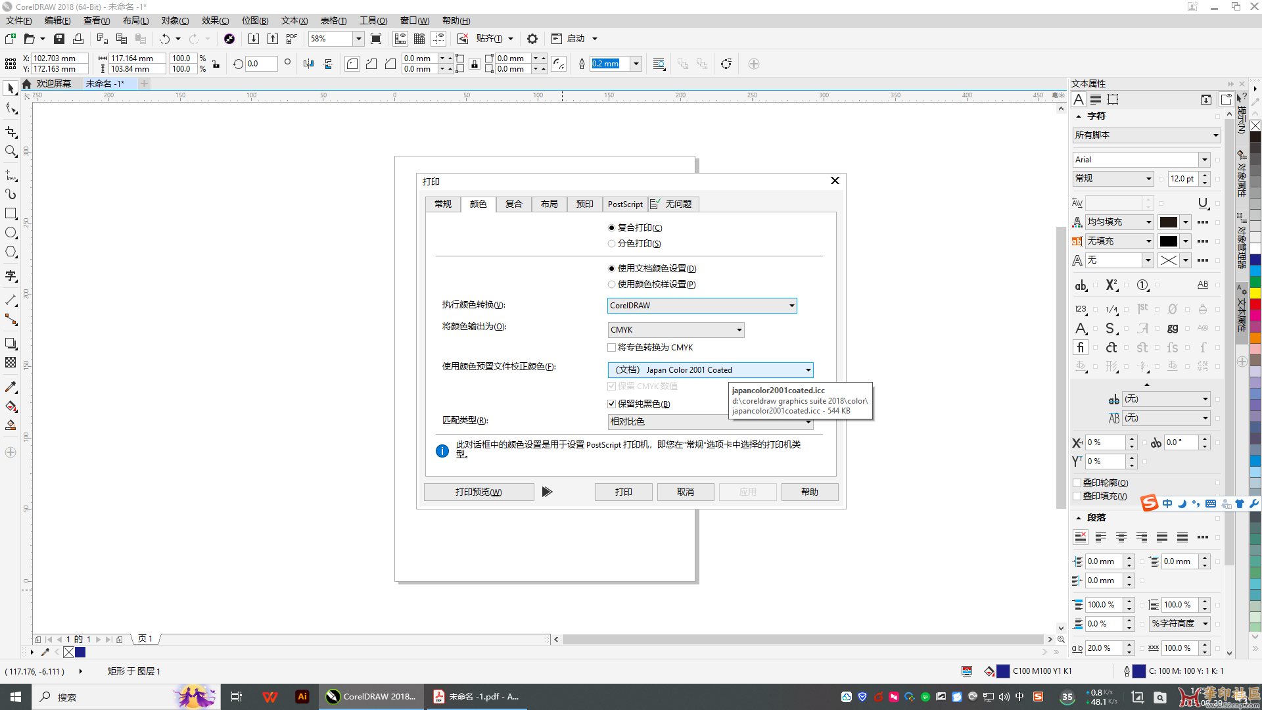
Task: Click the blue swatch in document palette
Action: [x=80, y=652]
